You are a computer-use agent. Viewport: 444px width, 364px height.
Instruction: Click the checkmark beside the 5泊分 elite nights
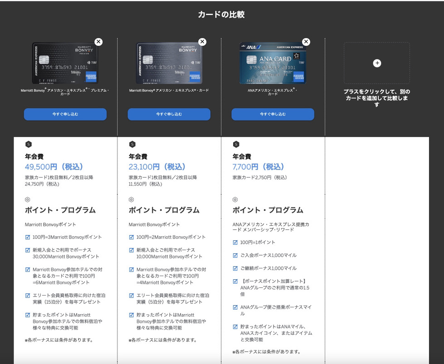point(132,296)
